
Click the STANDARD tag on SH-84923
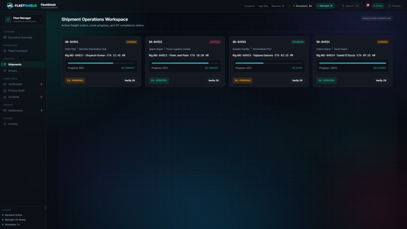click(298, 42)
